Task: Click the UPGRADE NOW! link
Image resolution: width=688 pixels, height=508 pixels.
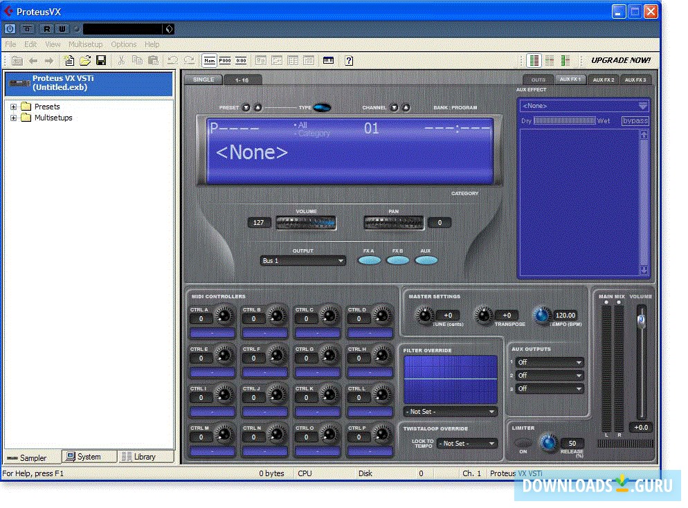Action: coord(621,60)
